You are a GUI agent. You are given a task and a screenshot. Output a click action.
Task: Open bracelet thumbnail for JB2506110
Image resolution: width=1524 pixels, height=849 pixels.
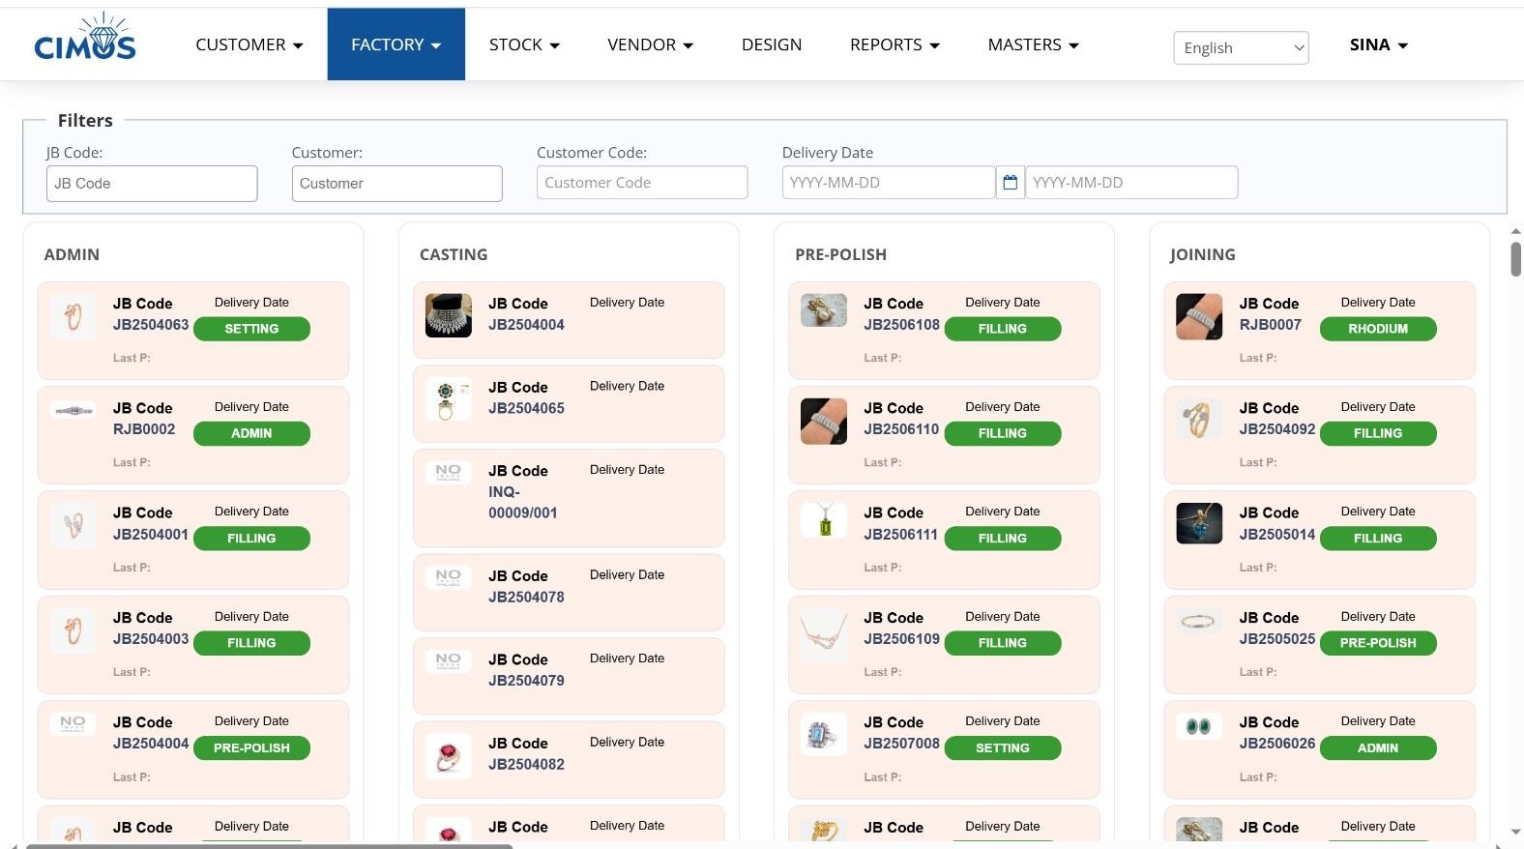[824, 422]
